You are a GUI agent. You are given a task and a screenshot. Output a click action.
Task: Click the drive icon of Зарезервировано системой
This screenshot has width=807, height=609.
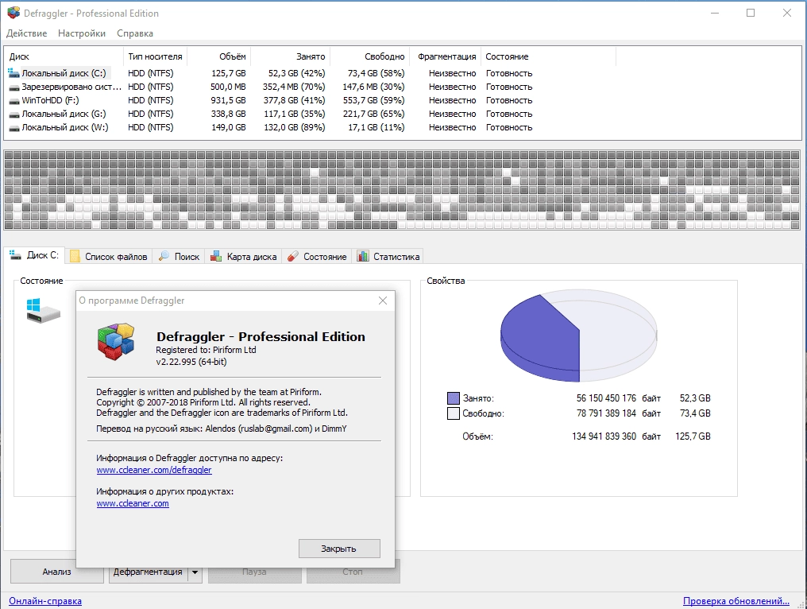14,87
